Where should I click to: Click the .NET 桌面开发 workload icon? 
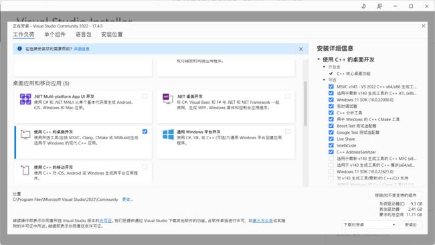click(x=168, y=99)
